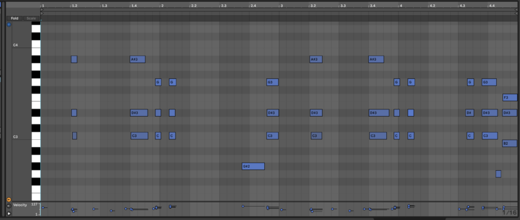Select the long D#3 note at beat 3.4
Viewport: 520px width, 220px height.
pyautogui.click(x=379, y=113)
